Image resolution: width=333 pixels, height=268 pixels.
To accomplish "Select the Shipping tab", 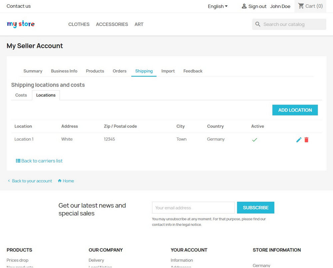I will coord(144,71).
